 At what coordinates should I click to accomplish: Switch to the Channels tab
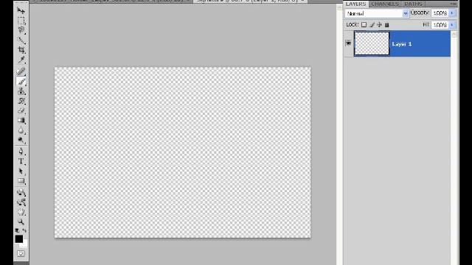click(385, 4)
